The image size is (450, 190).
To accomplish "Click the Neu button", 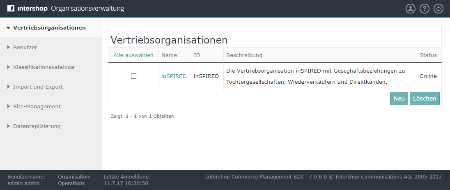I will [x=399, y=98].
